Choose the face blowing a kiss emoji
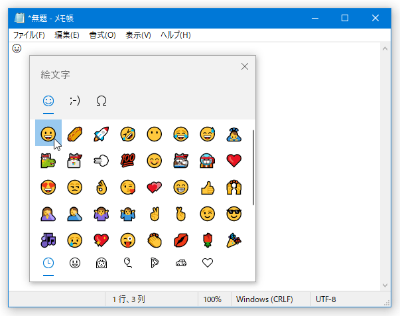The width and height of the screenshot is (400, 316). pyautogui.click(x=128, y=187)
